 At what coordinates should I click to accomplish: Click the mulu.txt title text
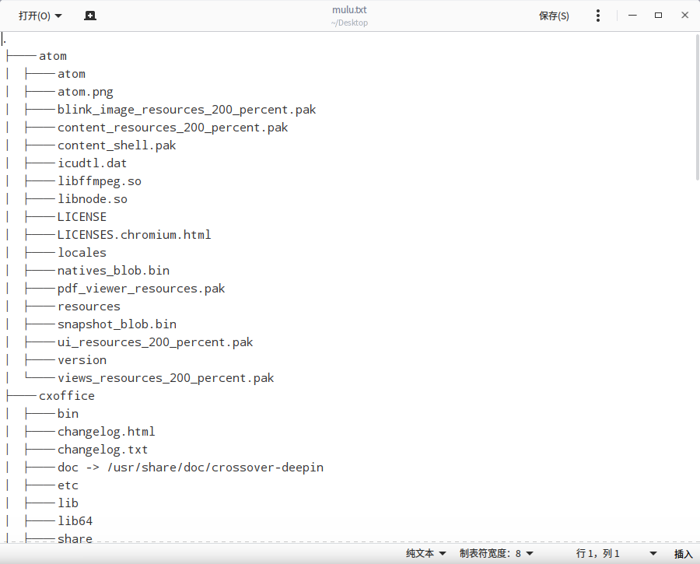[x=349, y=10]
